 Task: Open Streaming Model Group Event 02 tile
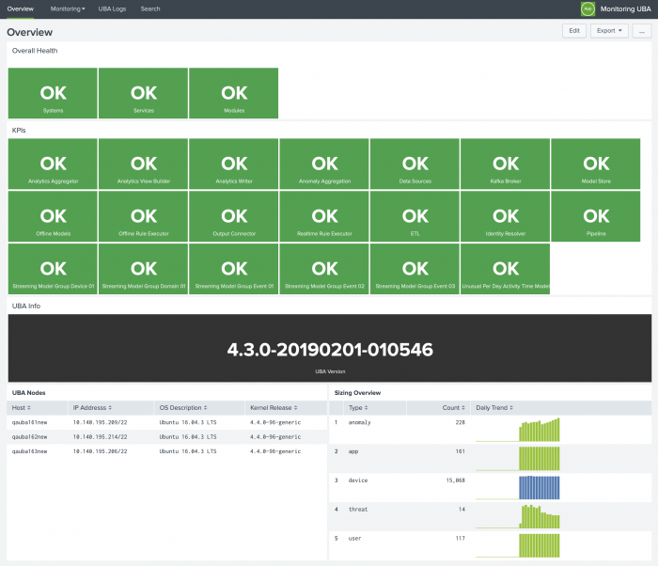[x=324, y=269]
